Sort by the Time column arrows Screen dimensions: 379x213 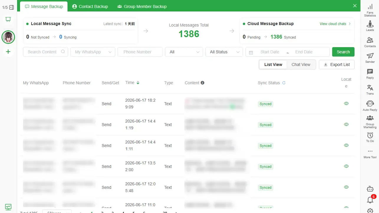click(138, 83)
